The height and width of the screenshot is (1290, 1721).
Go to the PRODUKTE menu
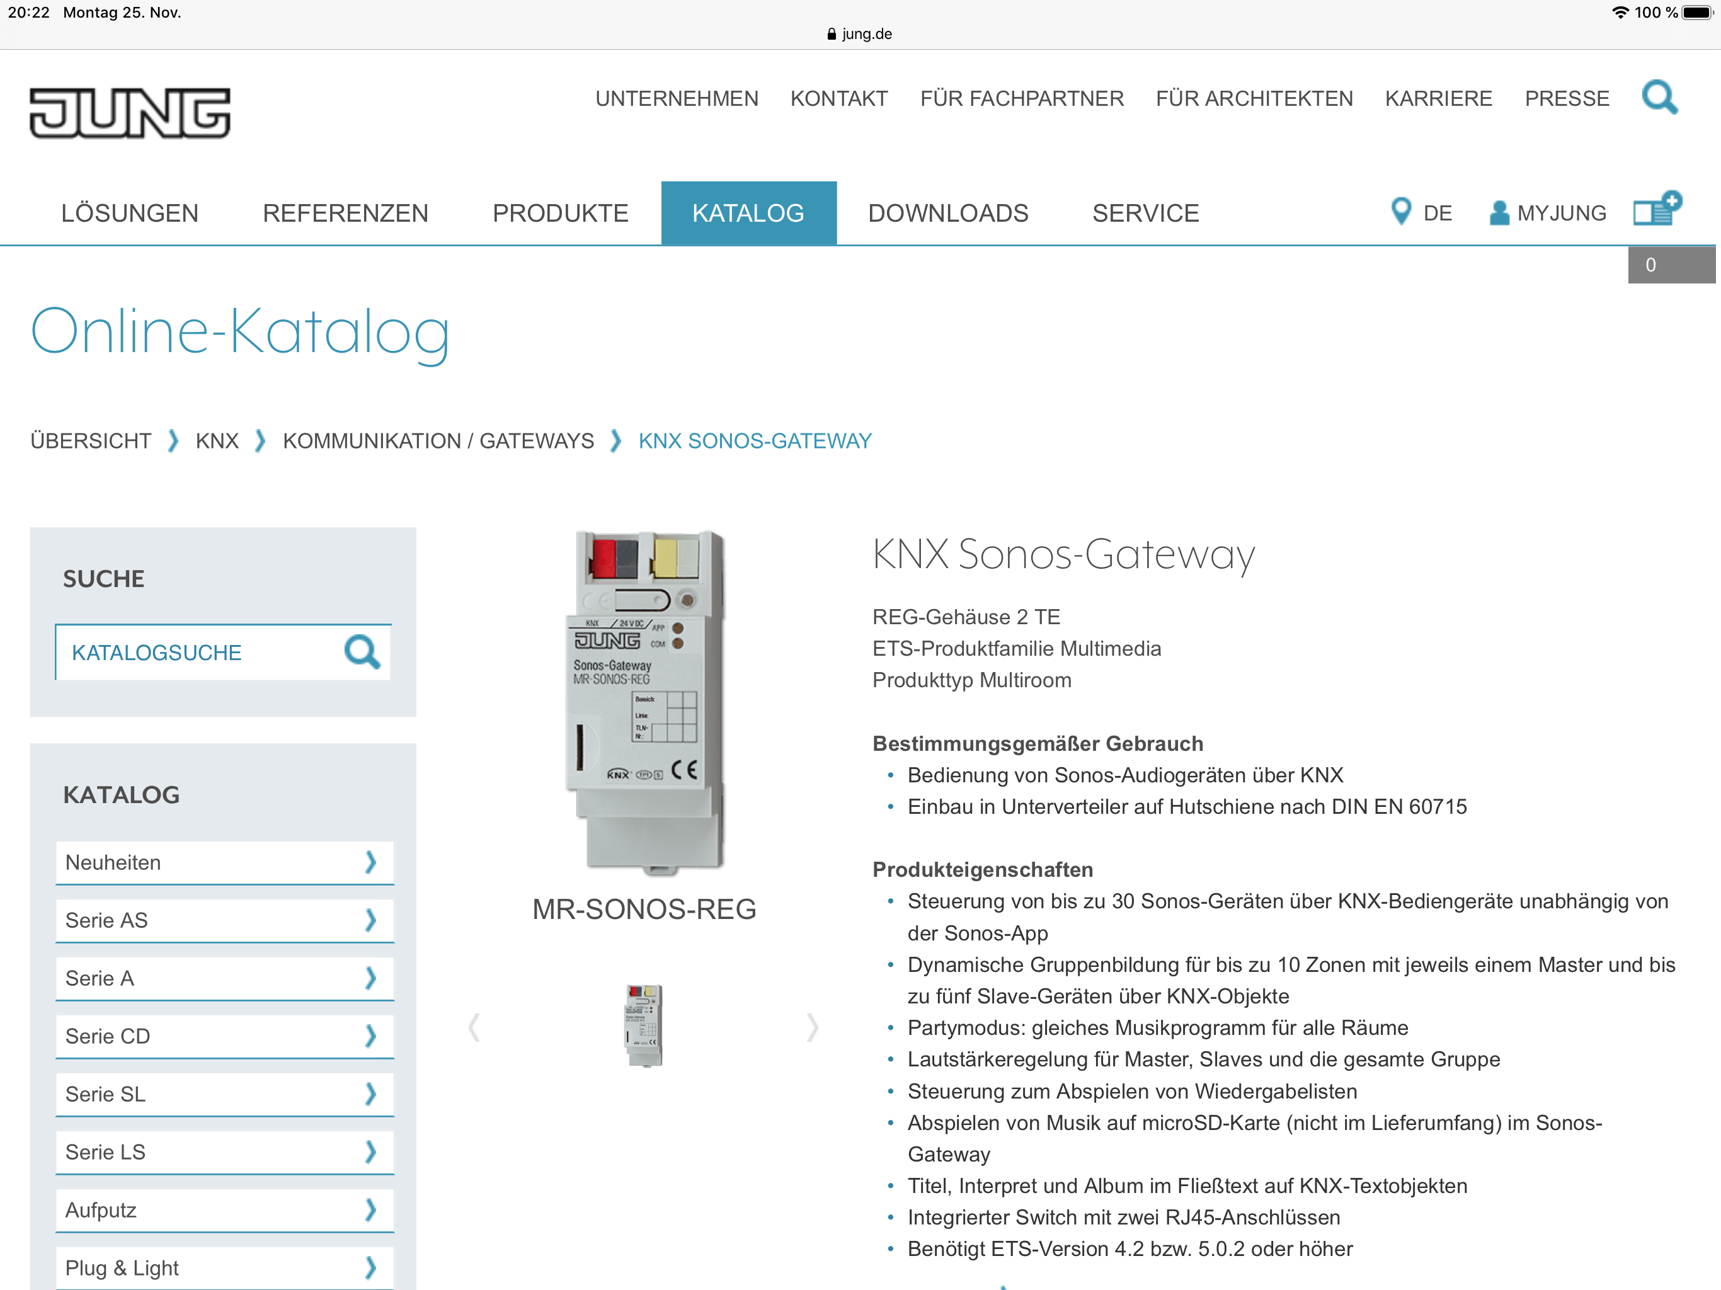(559, 212)
